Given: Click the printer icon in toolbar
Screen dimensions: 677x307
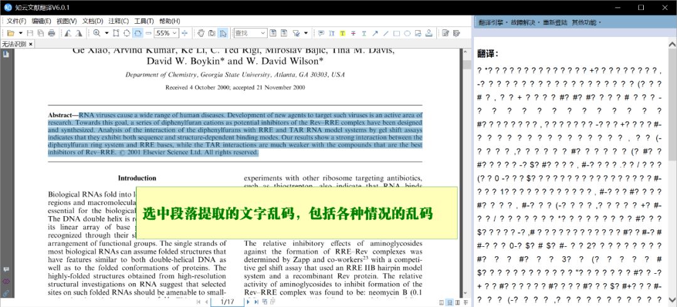Looking at the screenshot, I should pyautogui.click(x=52, y=33).
